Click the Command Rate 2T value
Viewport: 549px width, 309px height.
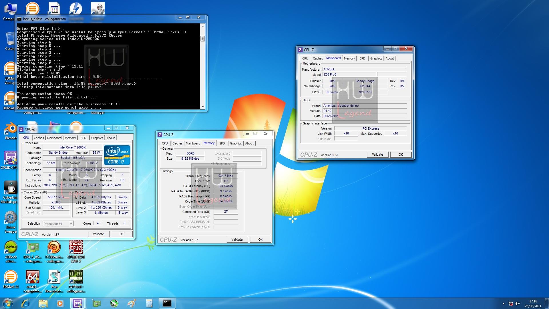pyautogui.click(x=226, y=212)
